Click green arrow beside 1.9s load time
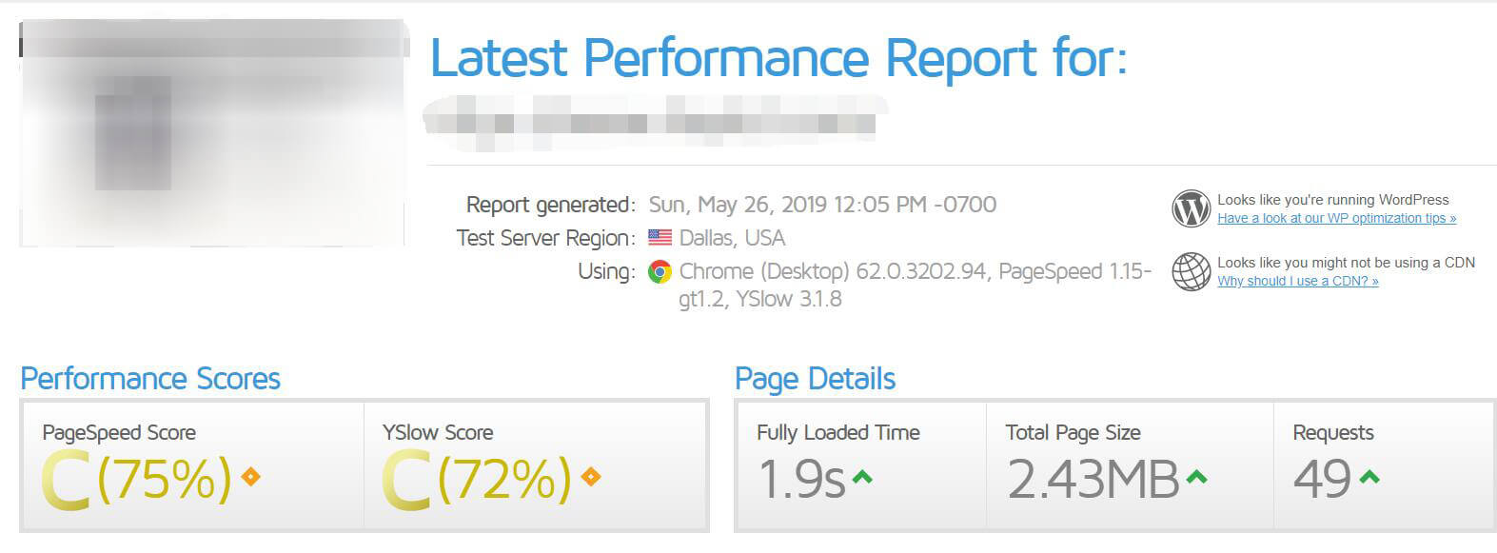1497x553 pixels. pos(862,477)
